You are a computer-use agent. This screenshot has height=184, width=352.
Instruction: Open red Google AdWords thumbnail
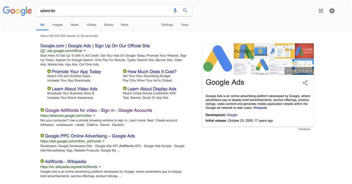[304, 51]
